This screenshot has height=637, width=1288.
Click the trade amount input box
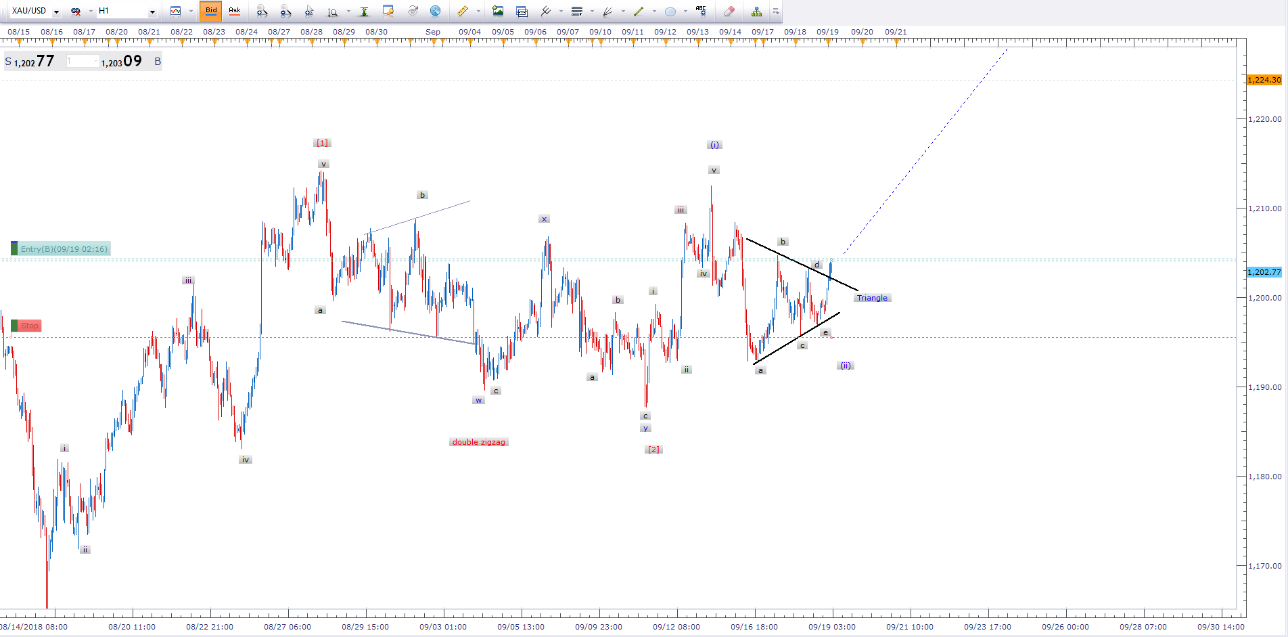click(x=83, y=62)
